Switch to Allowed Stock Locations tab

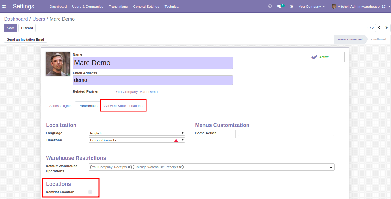pos(123,106)
